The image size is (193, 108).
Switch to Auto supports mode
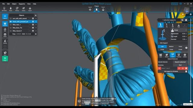click(x=161, y=55)
